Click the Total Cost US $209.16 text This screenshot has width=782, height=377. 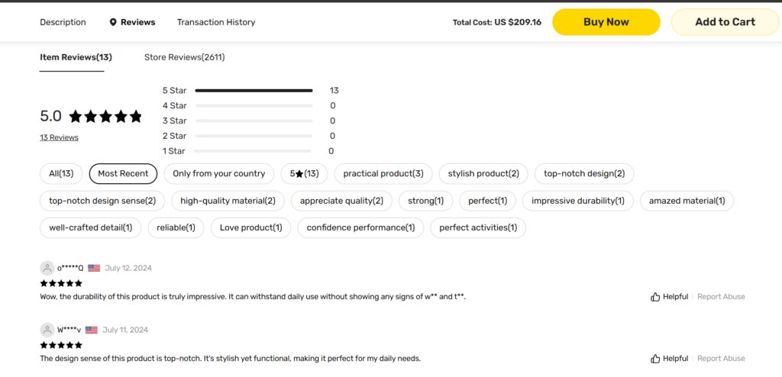(x=497, y=22)
